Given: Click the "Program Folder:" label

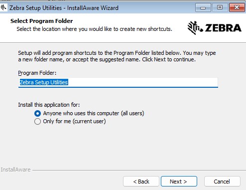Looking at the screenshot, I should click(x=37, y=73).
